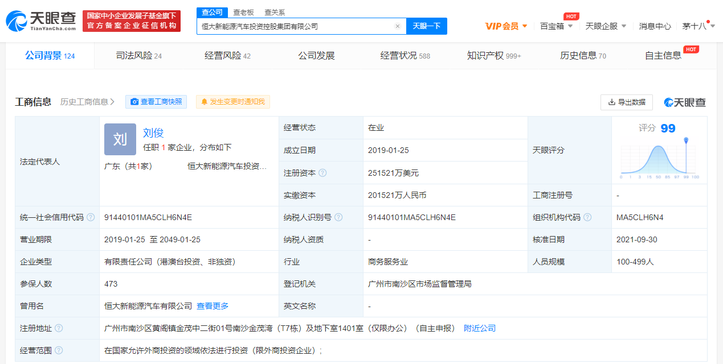This screenshot has height=364, width=723.
Task: Click the score value 99
Action: click(668, 129)
